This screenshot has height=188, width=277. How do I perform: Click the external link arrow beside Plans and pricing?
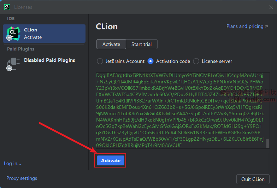[x=266, y=27]
